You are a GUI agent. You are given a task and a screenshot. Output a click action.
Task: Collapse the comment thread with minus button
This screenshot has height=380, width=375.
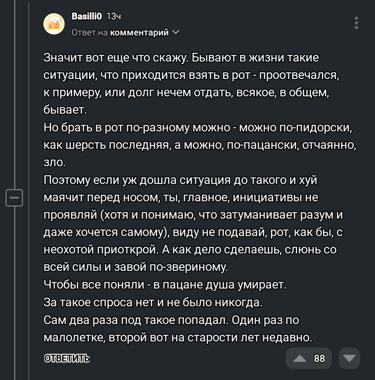tap(15, 198)
